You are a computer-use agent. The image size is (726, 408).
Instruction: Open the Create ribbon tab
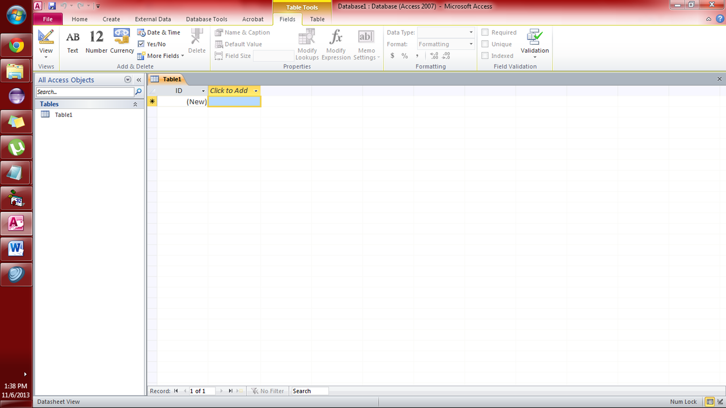click(x=111, y=19)
